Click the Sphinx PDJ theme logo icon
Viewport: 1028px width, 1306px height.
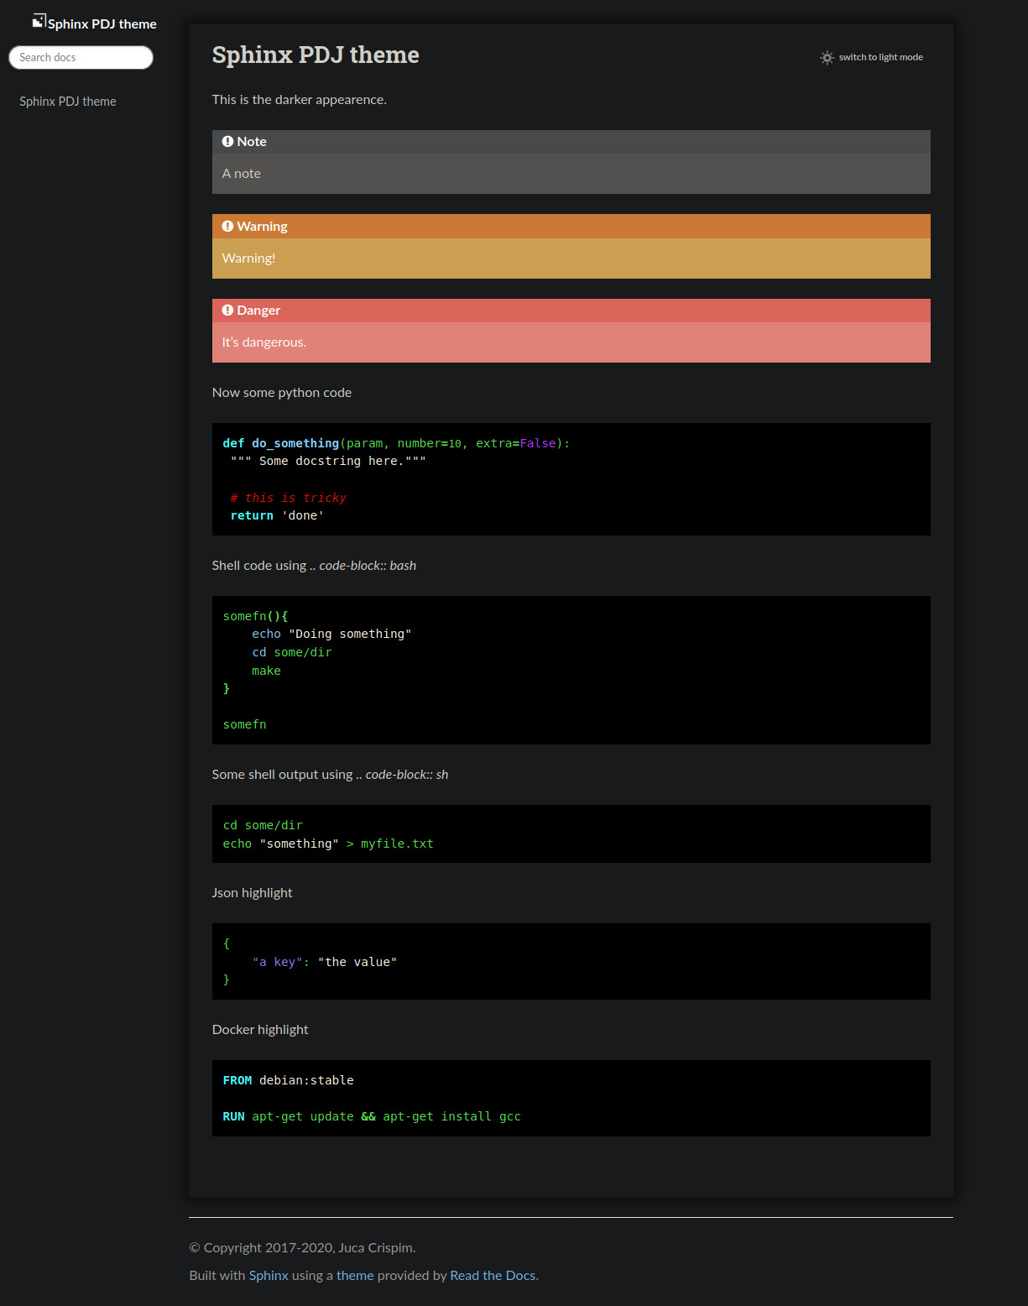[39, 21]
